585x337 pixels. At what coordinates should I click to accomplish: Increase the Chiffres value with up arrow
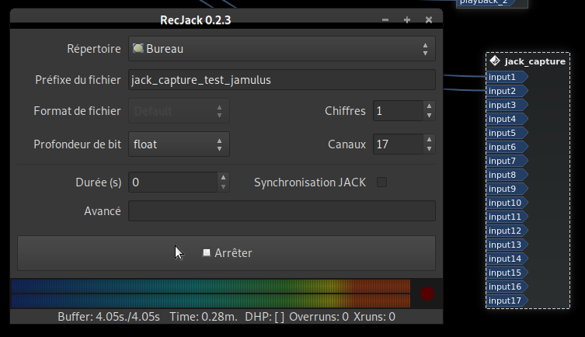(x=429, y=106)
